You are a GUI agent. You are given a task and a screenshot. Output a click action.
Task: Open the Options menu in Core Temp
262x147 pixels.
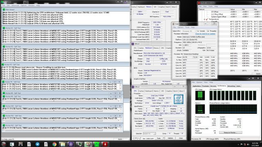point(181,27)
